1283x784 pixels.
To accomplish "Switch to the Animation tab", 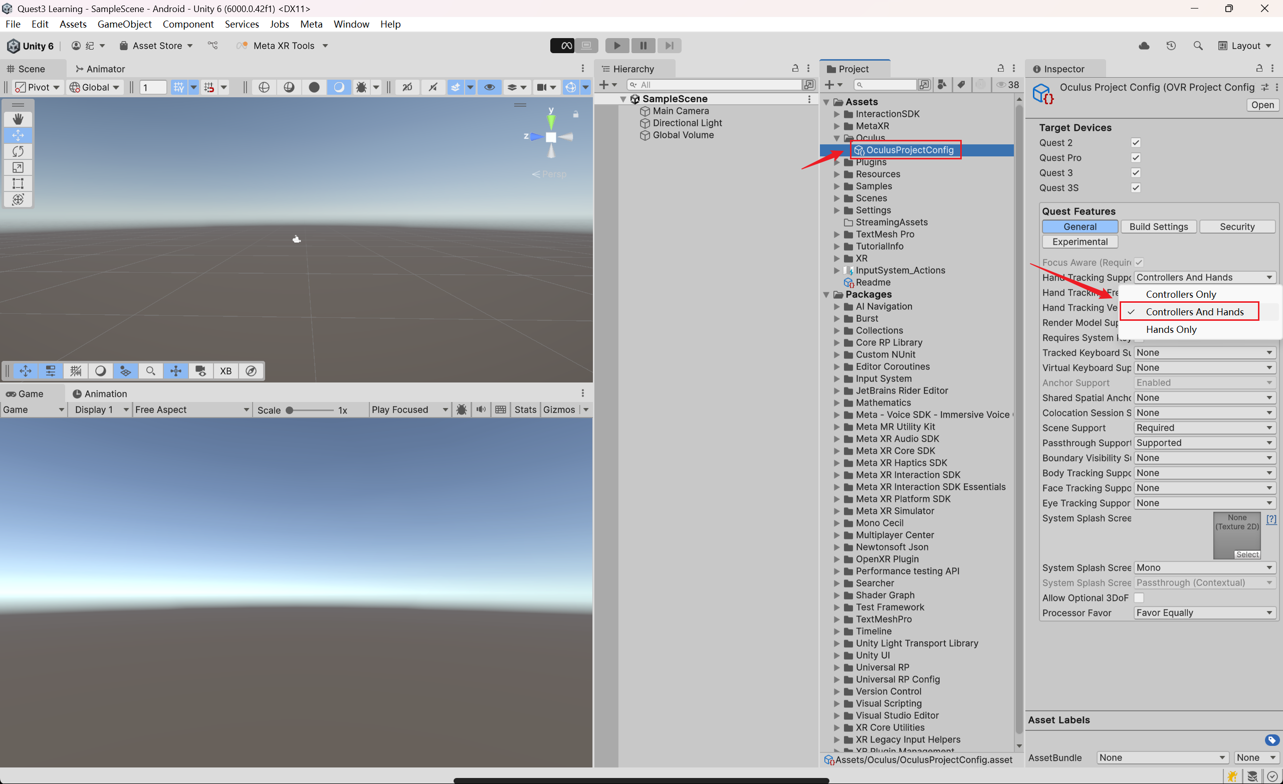I will (99, 394).
